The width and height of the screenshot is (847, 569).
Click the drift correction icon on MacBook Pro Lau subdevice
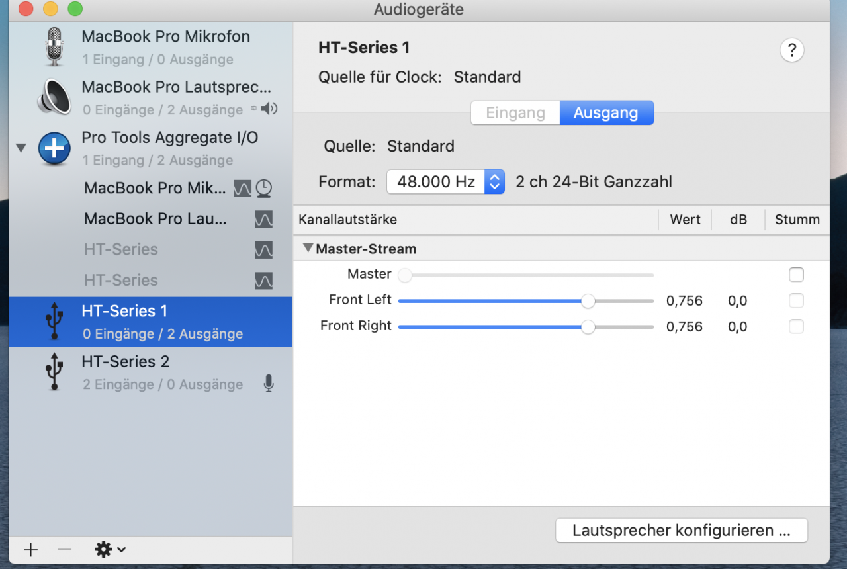point(263,219)
